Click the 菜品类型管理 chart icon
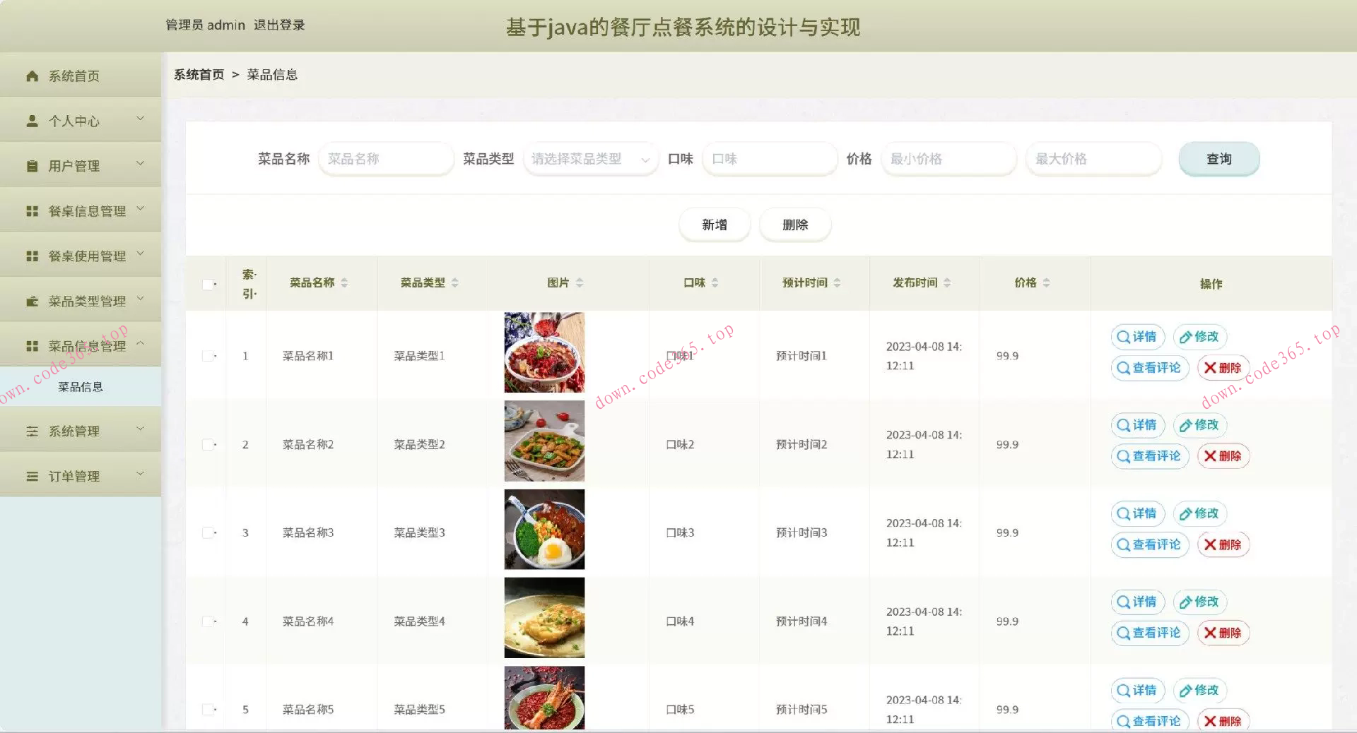Viewport: 1357px width, 733px height. click(31, 300)
